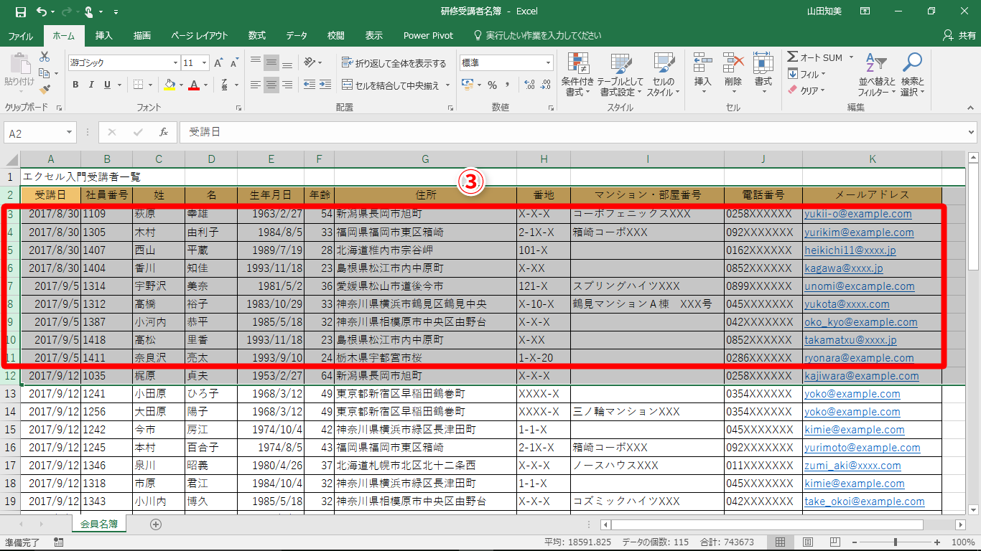Increase the cell indent

pos(327,85)
